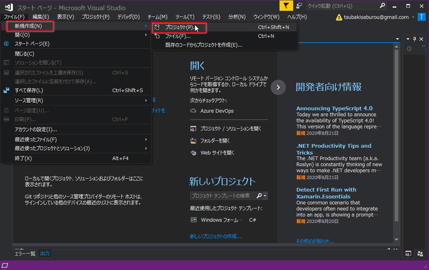Click Web サイトを開く link
The width and height of the screenshot is (429, 270).
click(x=217, y=153)
